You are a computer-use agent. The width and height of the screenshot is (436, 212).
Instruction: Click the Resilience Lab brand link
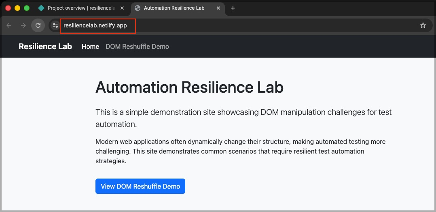(x=45, y=46)
